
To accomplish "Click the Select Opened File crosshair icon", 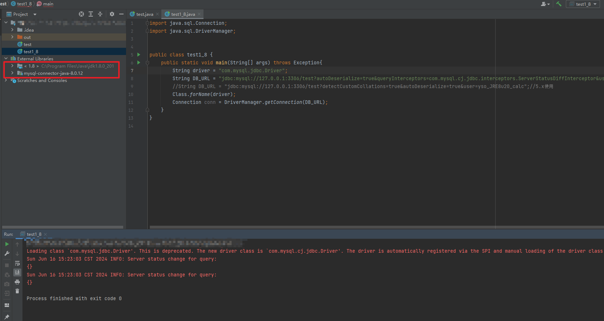I will (x=81, y=14).
